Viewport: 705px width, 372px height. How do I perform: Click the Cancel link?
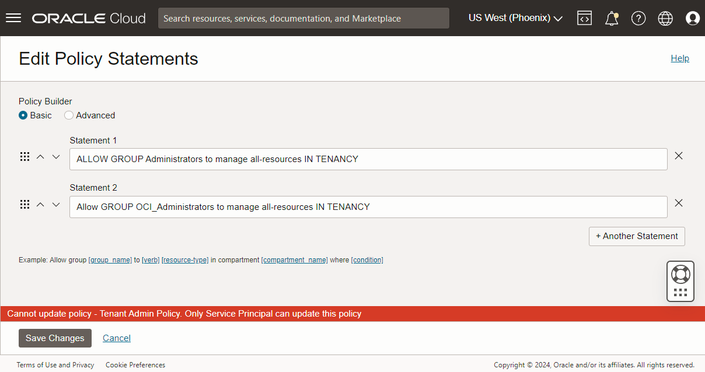117,338
